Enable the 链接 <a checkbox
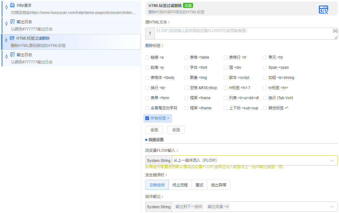 click(147, 57)
